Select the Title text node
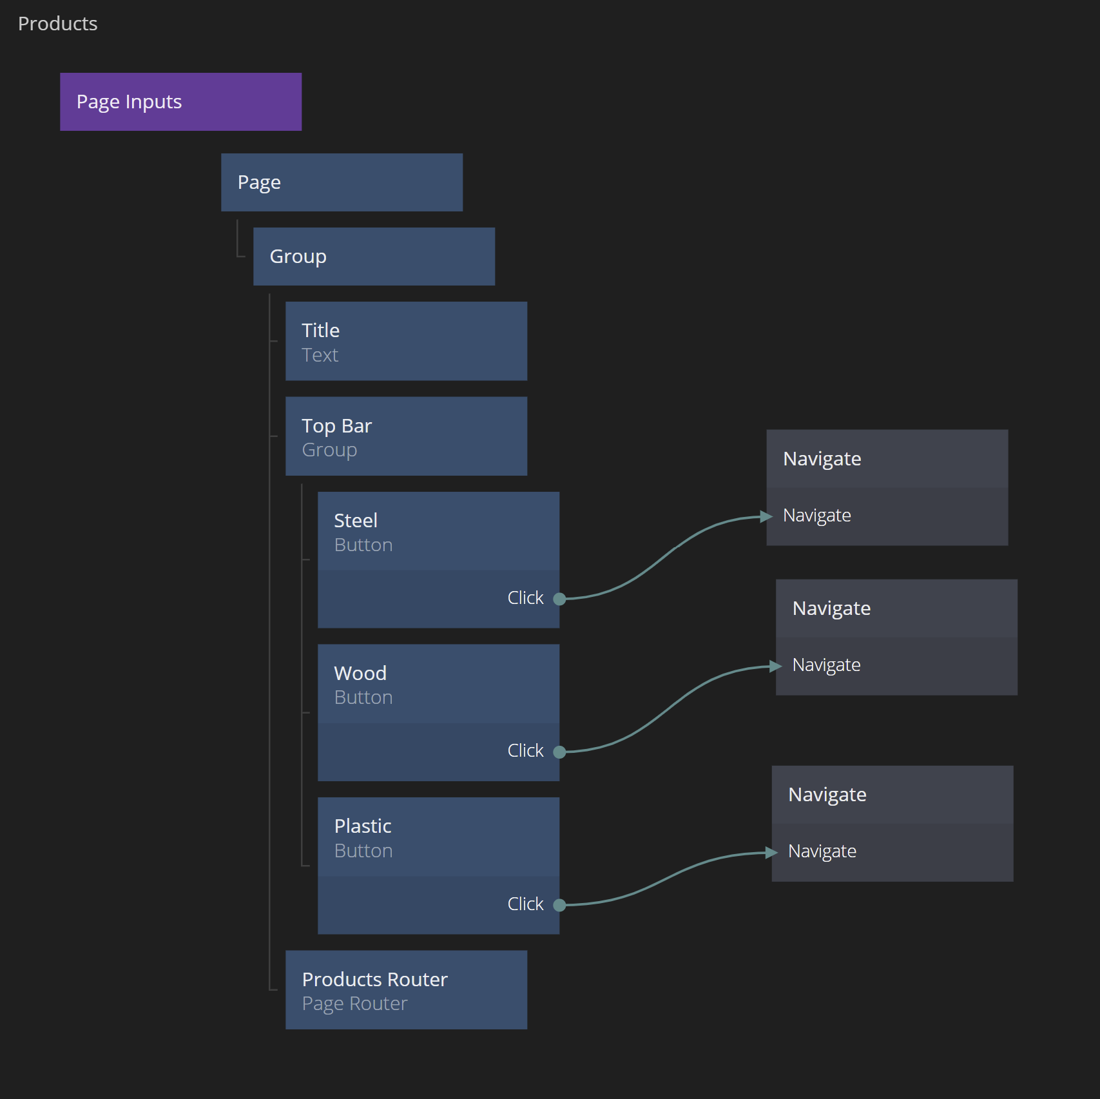 pos(406,342)
